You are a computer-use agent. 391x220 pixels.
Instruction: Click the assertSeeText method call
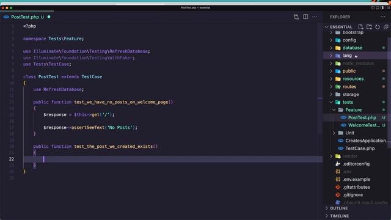tap(88, 128)
